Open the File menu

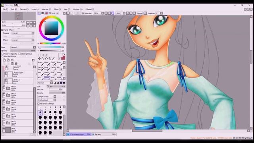[x=5, y=10]
